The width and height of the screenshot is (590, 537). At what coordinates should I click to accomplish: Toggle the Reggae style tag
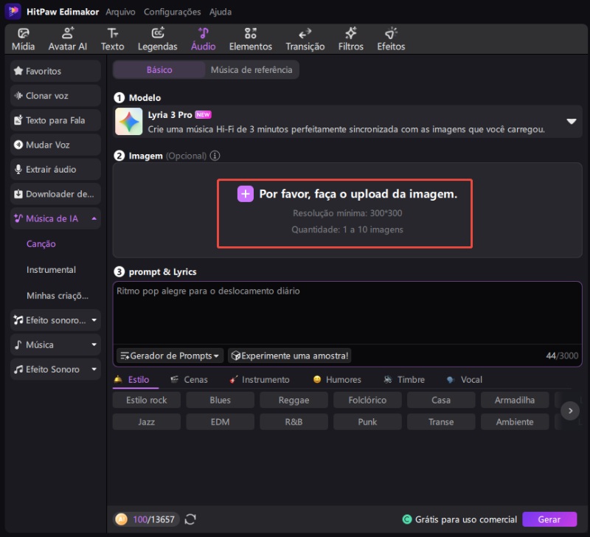click(294, 400)
